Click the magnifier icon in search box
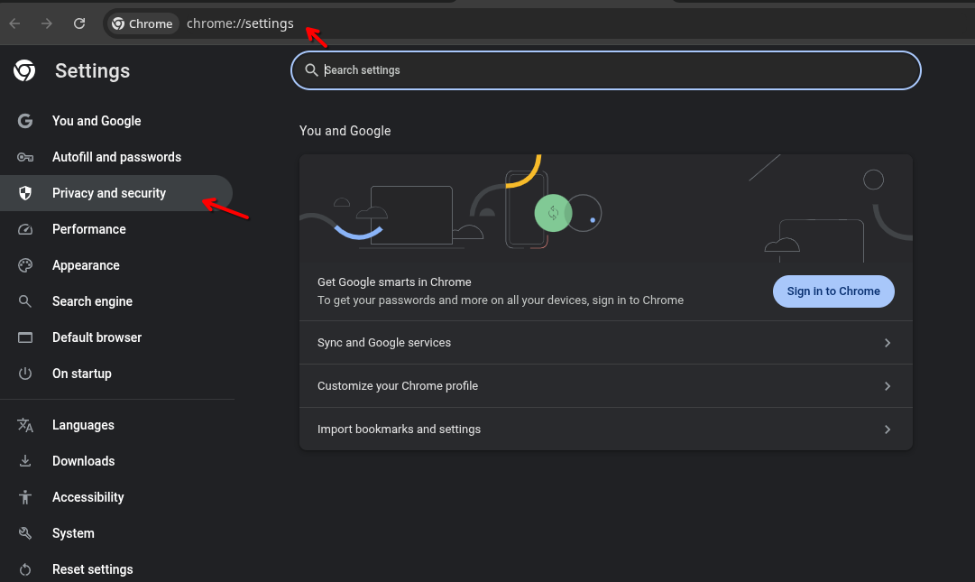The height and width of the screenshot is (582, 975). coord(311,70)
